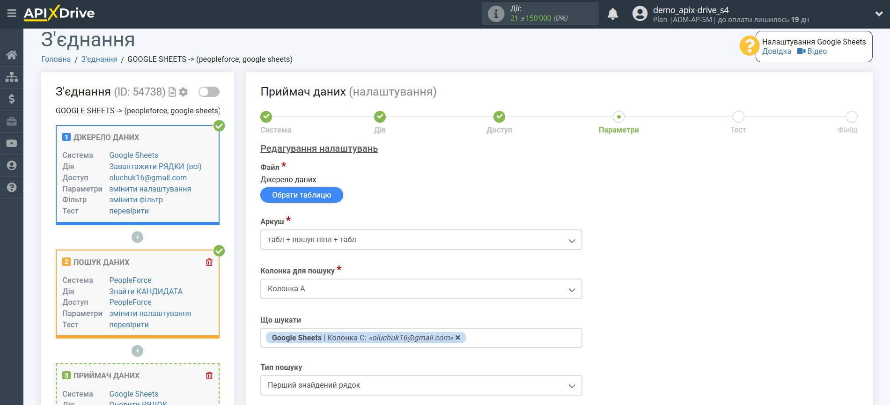Click змінити налаштування in search block
The image size is (890, 405).
(150, 313)
